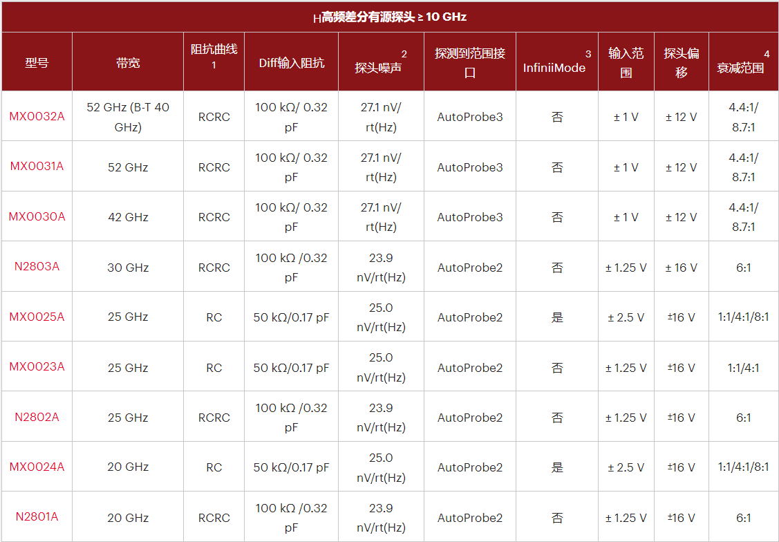Select the 6:1 attenuation cell for N2802A
Screen dimensions: 779x542
pos(743,418)
